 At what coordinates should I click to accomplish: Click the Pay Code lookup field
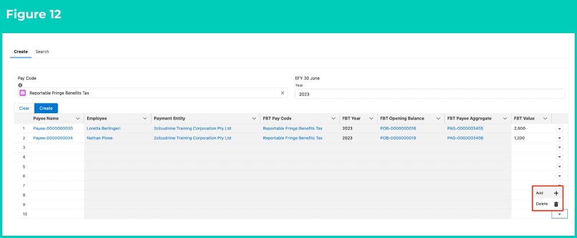[152, 93]
